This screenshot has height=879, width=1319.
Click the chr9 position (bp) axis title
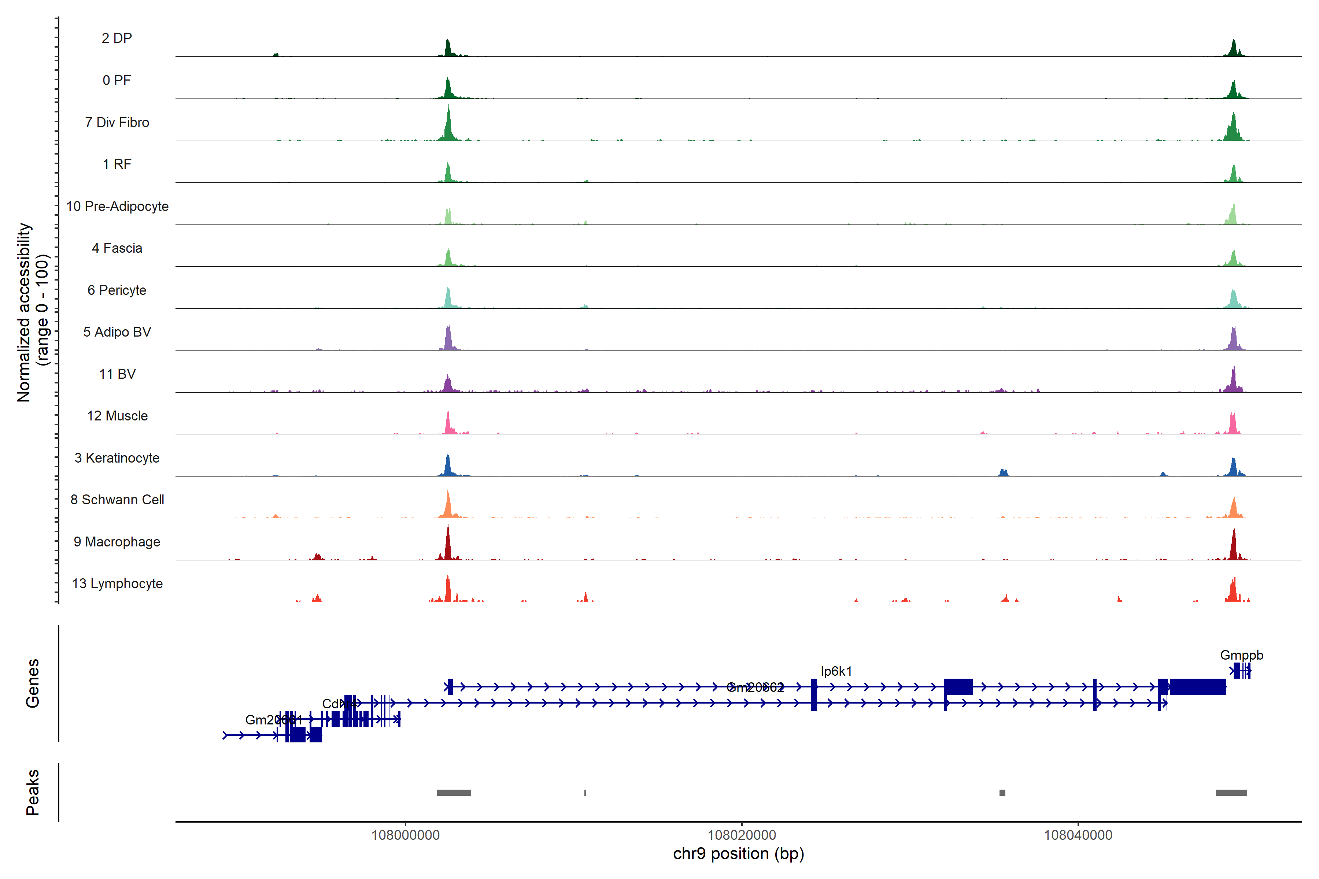(738, 854)
